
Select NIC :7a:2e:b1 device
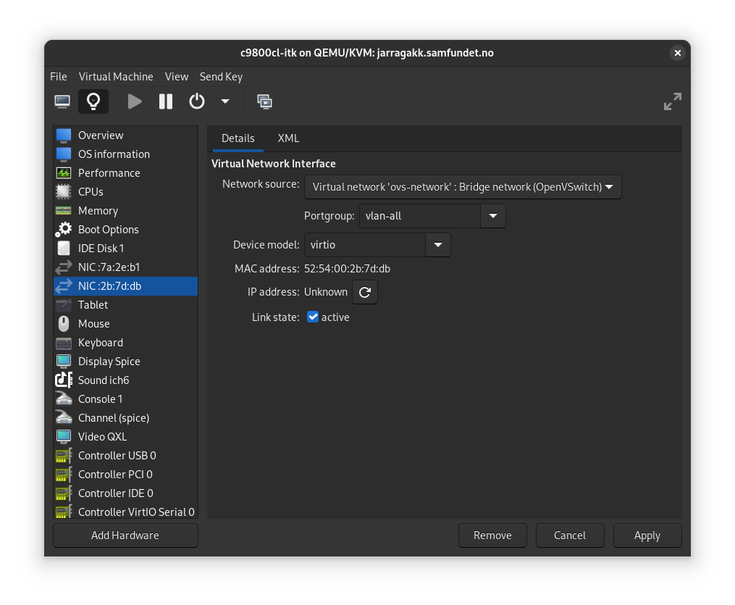coord(125,267)
